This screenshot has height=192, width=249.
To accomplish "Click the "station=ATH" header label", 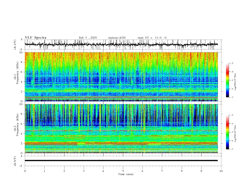I will (x=117, y=38).
